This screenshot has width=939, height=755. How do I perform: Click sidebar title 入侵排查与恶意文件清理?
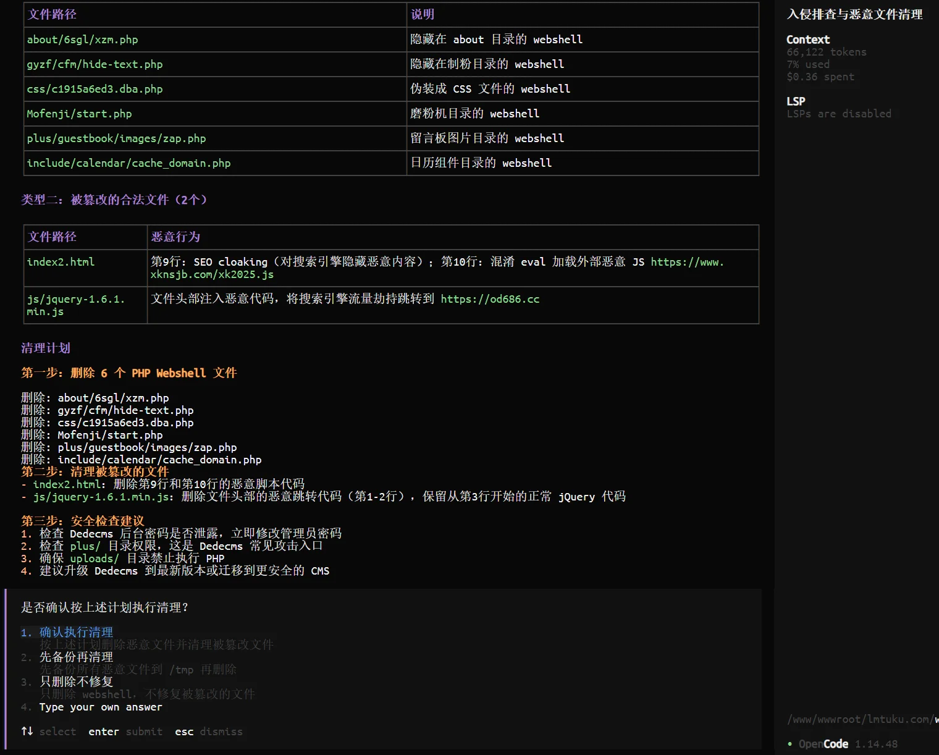click(x=854, y=14)
